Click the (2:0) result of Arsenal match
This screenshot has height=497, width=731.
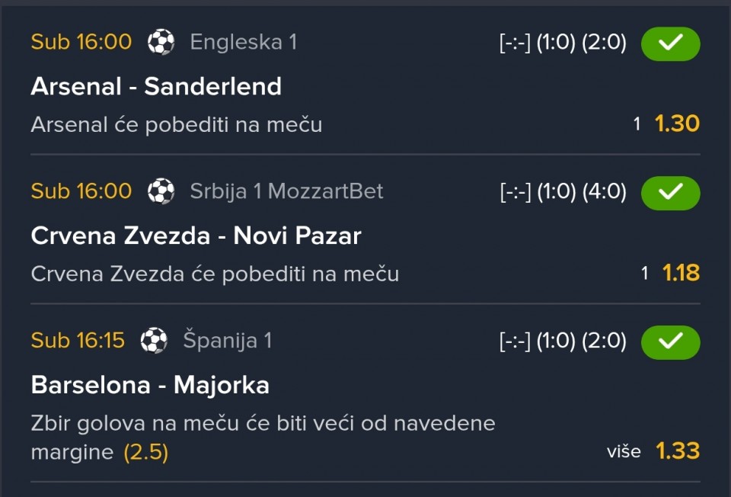tap(604, 43)
